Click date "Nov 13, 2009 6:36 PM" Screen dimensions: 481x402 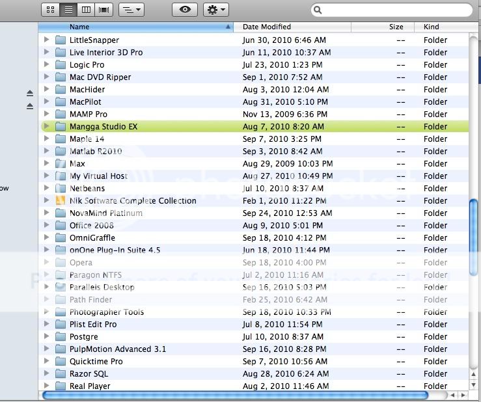(285, 114)
